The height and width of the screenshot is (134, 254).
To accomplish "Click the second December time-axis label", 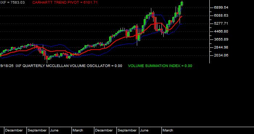I will pos(104,130).
